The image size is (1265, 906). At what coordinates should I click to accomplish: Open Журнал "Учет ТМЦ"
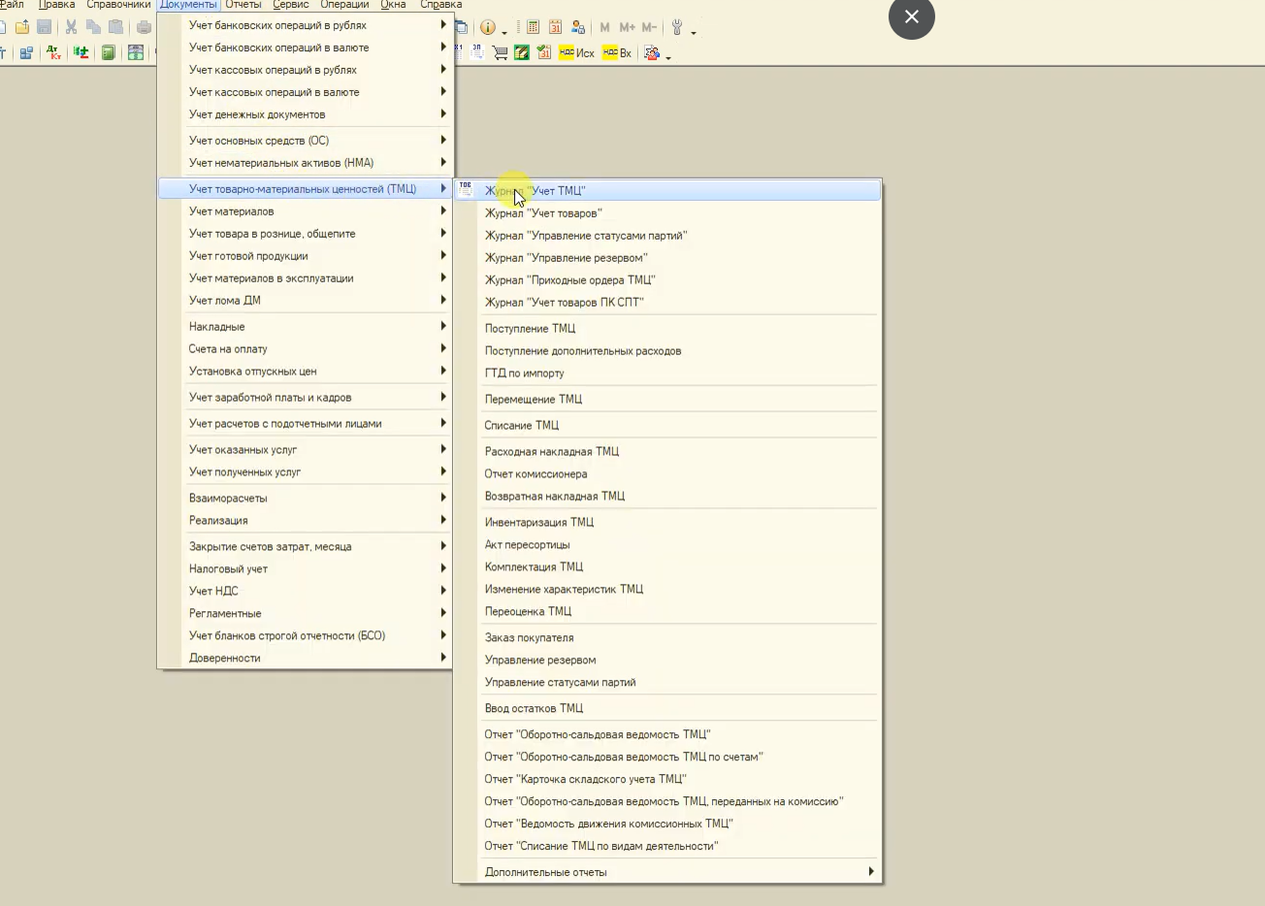point(667,191)
